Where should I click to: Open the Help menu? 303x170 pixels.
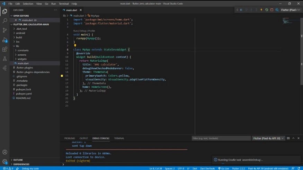coord(74,4)
